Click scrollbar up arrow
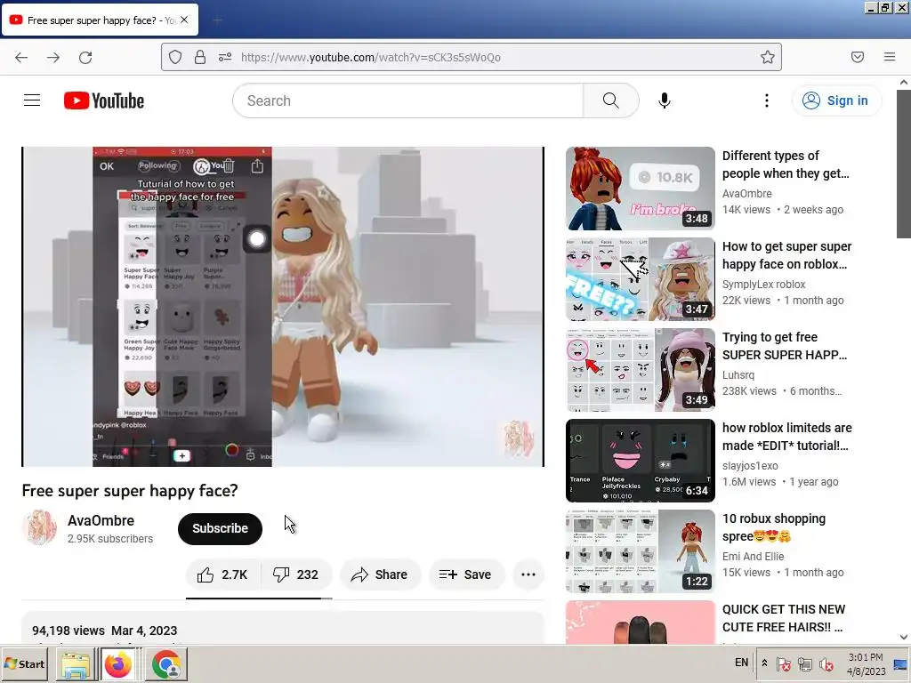The height and width of the screenshot is (683, 911). [904, 83]
